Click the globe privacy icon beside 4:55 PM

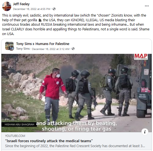(x=54, y=9)
